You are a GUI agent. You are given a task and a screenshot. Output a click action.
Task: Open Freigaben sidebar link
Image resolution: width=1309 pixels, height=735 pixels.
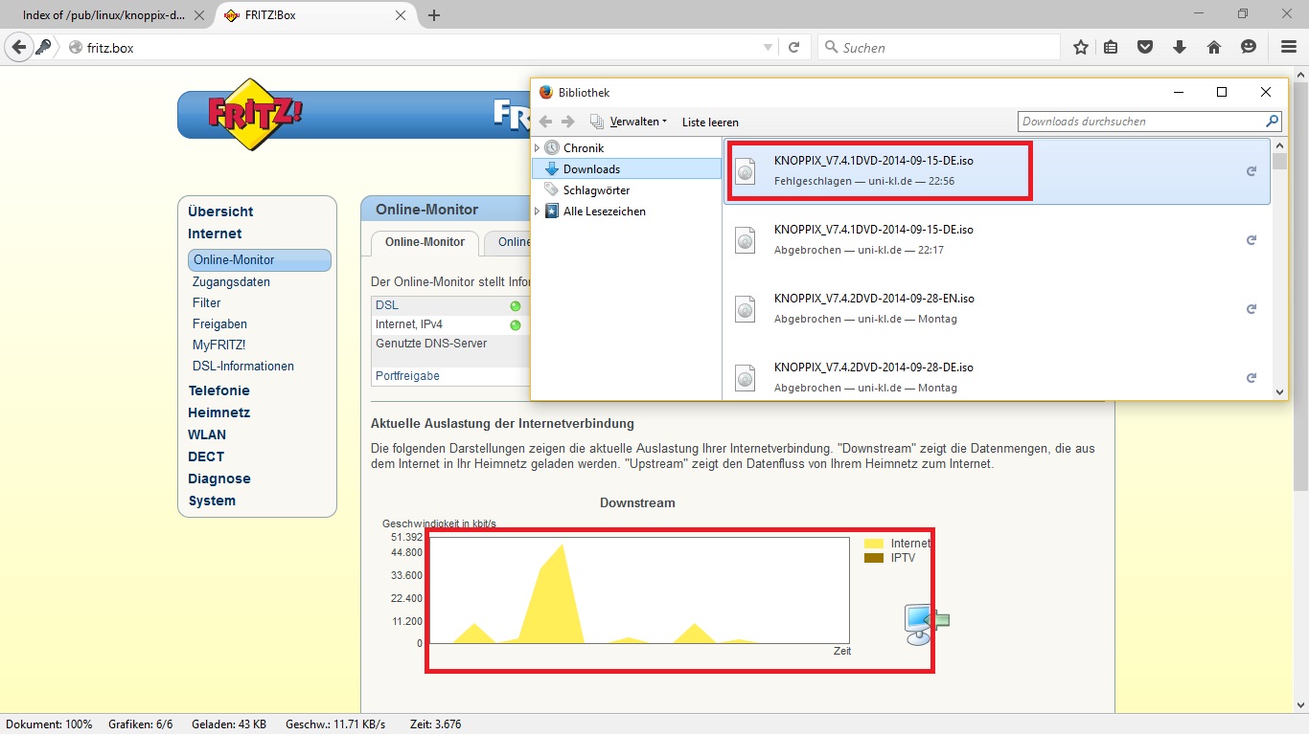tap(219, 324)
